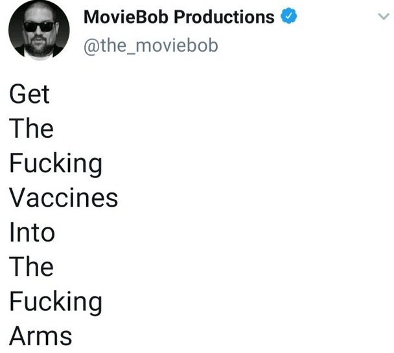Click the "The" directly below "Get"
Screen dimensions: 394x353
point(31,128)
